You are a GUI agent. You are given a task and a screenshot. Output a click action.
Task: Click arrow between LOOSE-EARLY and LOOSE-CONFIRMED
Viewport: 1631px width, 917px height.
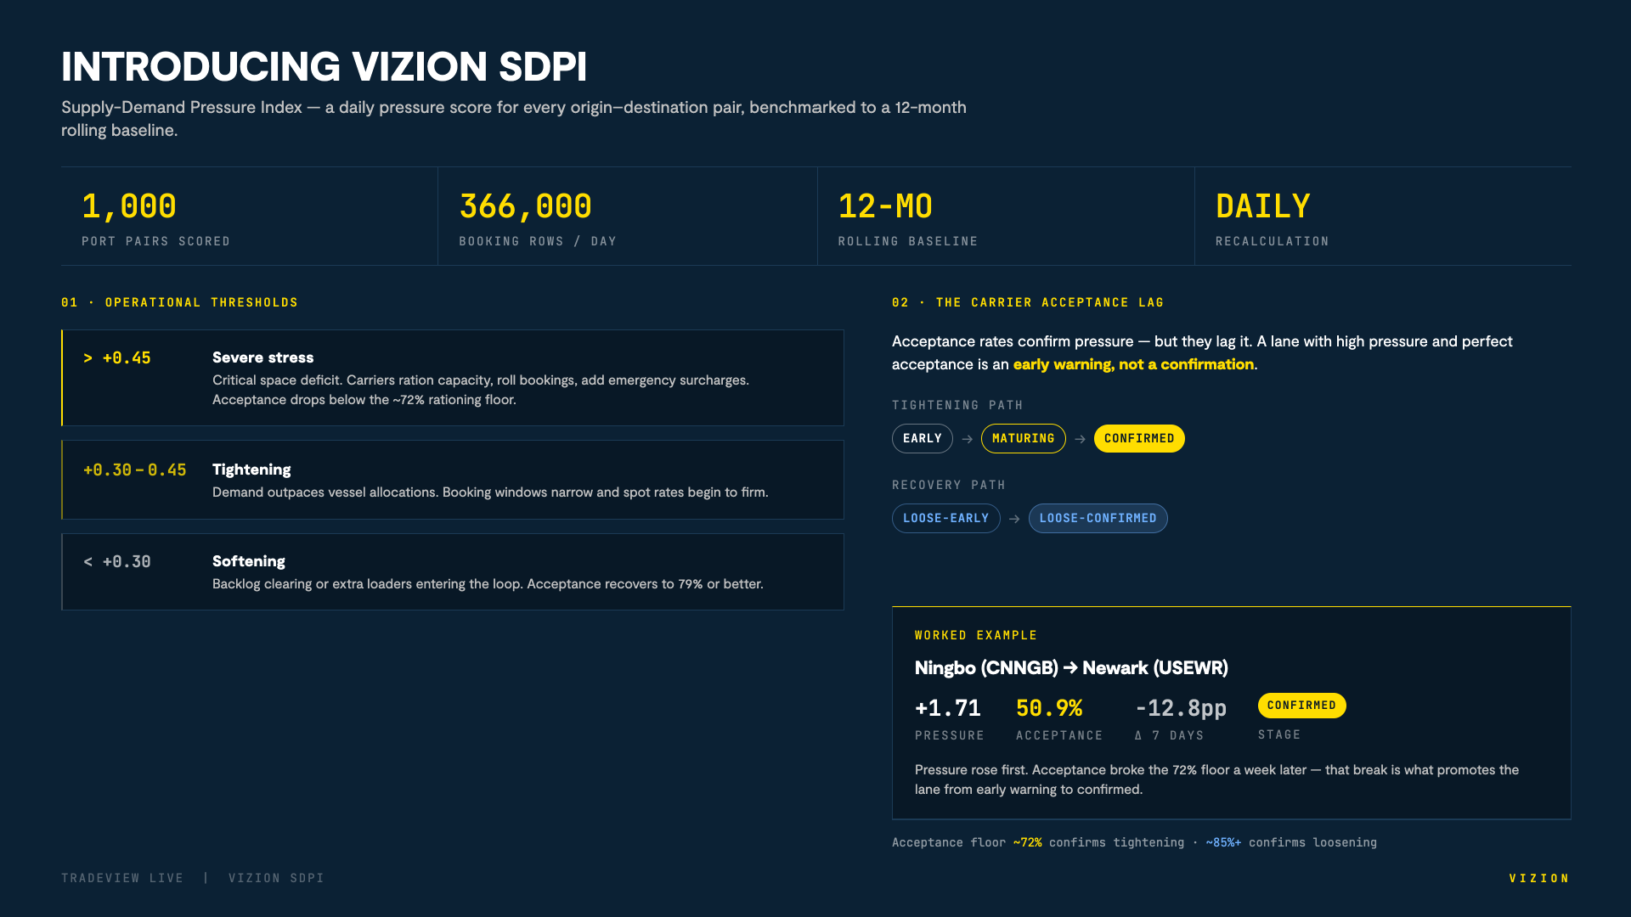1014,519
